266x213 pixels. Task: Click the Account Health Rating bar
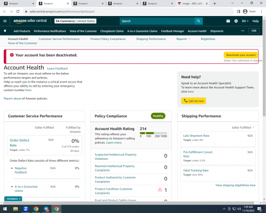pos(153,133)
